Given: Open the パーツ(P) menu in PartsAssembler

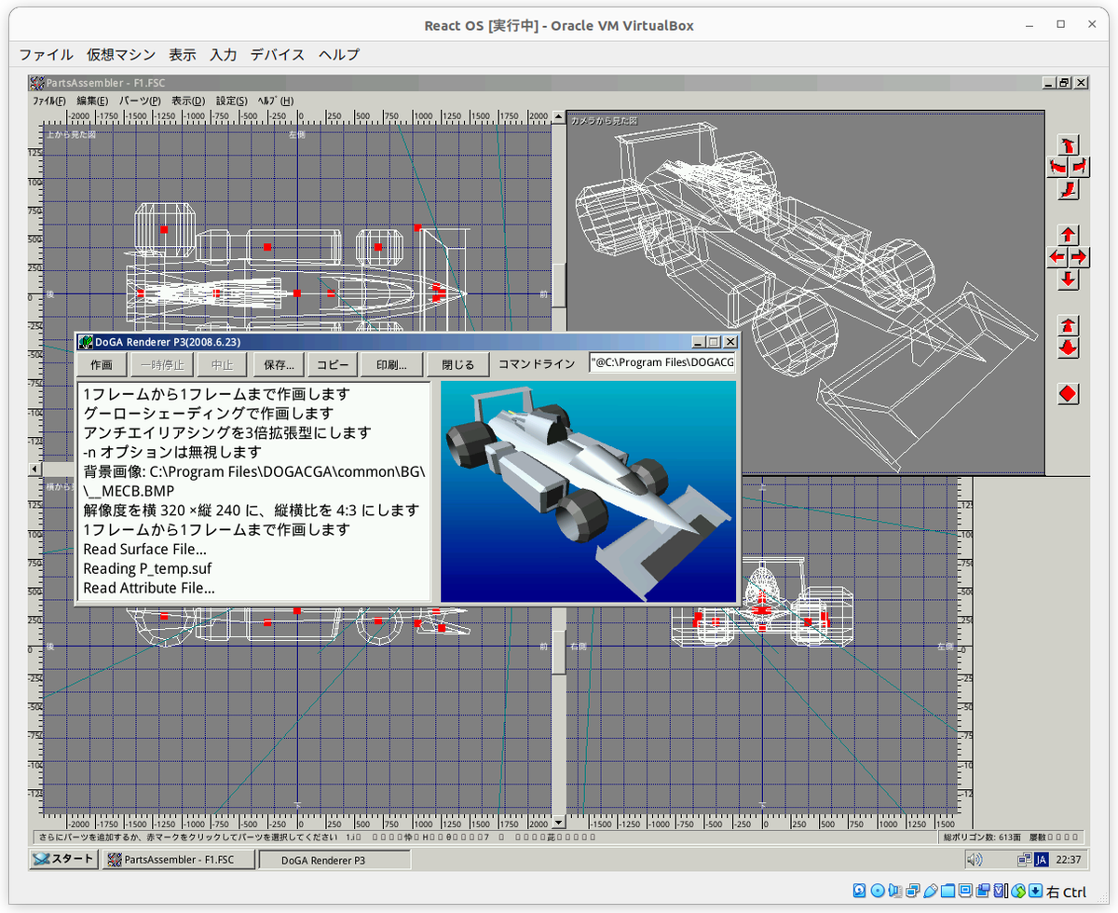Looking at the screenshot, I should click(140, 101).
